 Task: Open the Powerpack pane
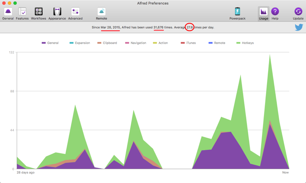tap(237, 13)
